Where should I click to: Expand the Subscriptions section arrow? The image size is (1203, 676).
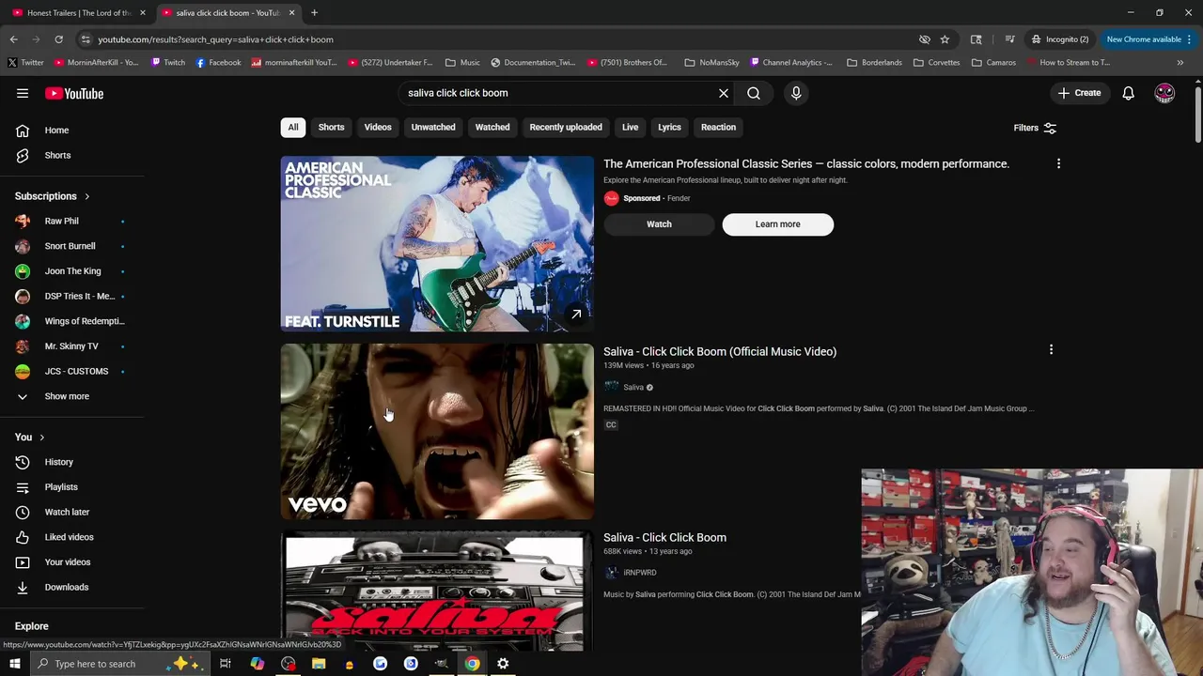[x=86, y=196]
